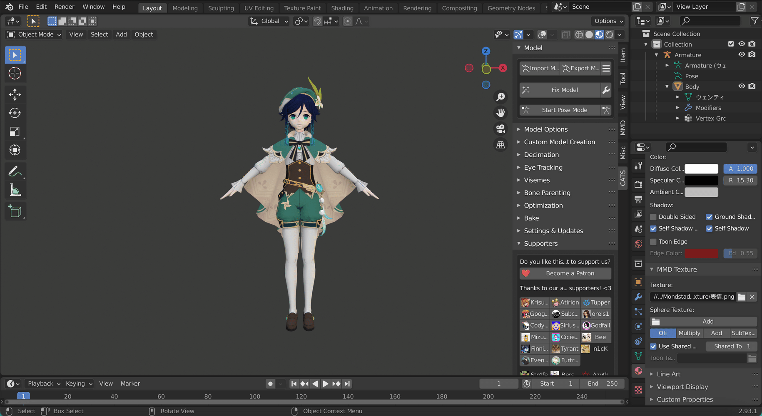Select the Measure tool
This screenshot has width=762, height=416.
tap(15, 190)
